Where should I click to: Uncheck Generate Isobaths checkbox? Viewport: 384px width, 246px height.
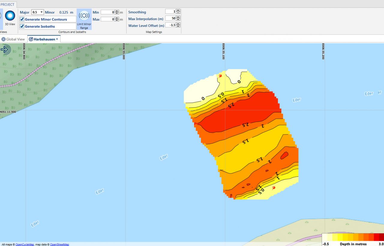pos(22,26)
